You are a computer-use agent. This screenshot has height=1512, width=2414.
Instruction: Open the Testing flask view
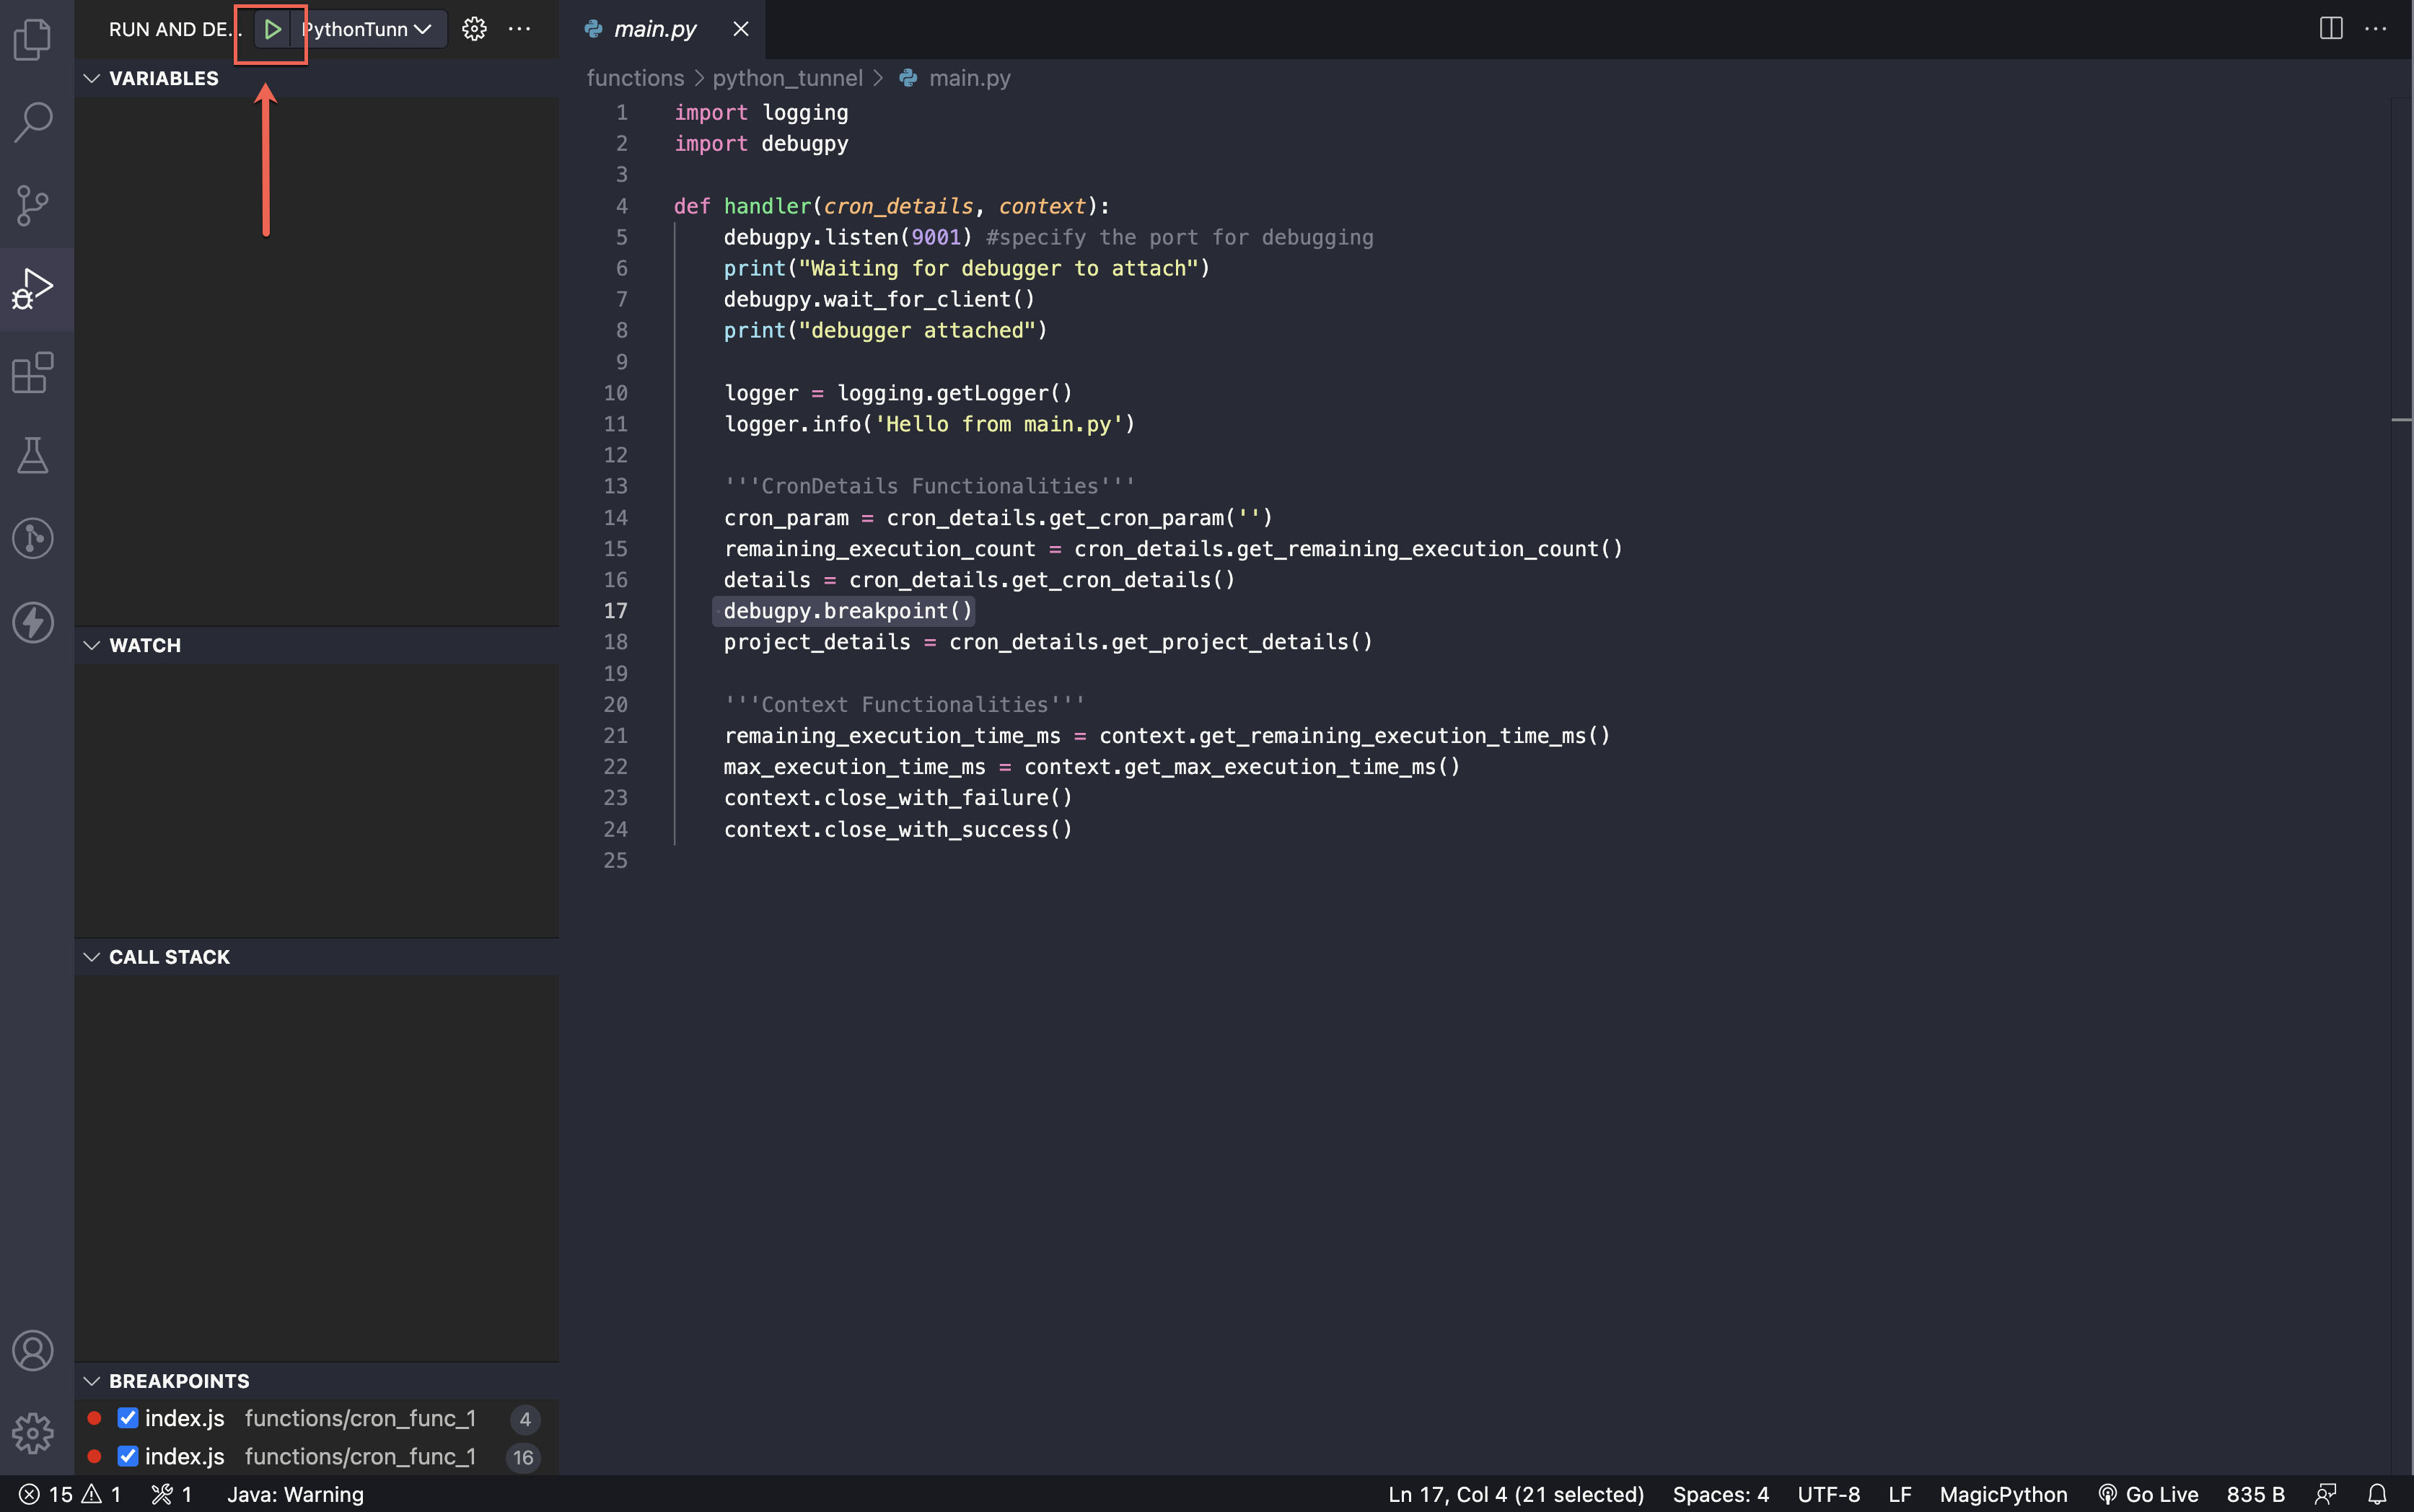(x=33, y=455)
